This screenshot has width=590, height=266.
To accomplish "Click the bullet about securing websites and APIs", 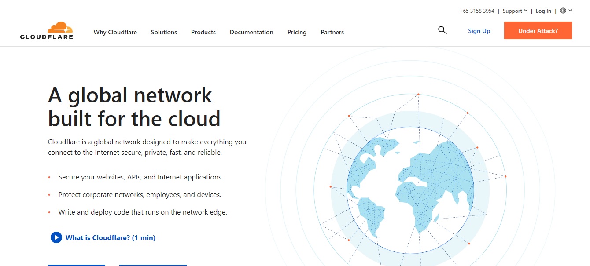I will tap(140, 177).
